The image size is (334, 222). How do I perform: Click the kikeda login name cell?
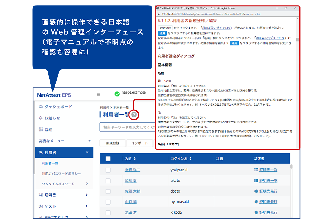(x=176, y=213)
